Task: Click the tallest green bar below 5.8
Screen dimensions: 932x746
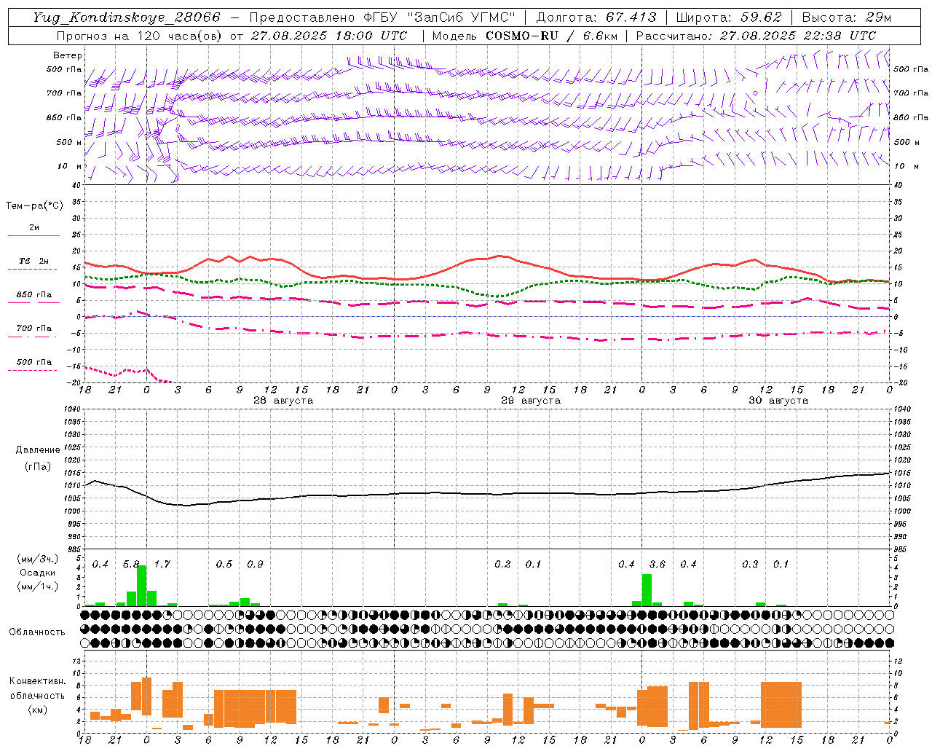Action: tap(142, 586)
